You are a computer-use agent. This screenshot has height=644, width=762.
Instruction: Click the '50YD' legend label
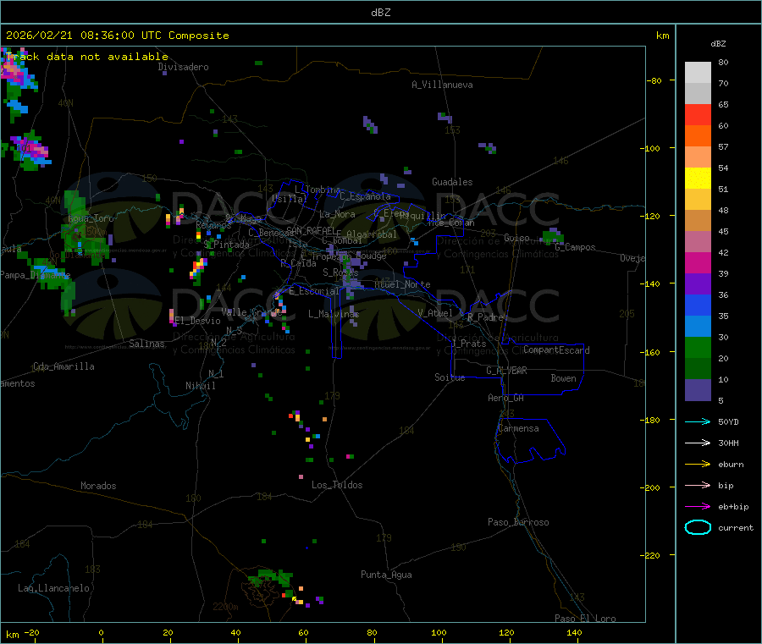click(728, 421)
